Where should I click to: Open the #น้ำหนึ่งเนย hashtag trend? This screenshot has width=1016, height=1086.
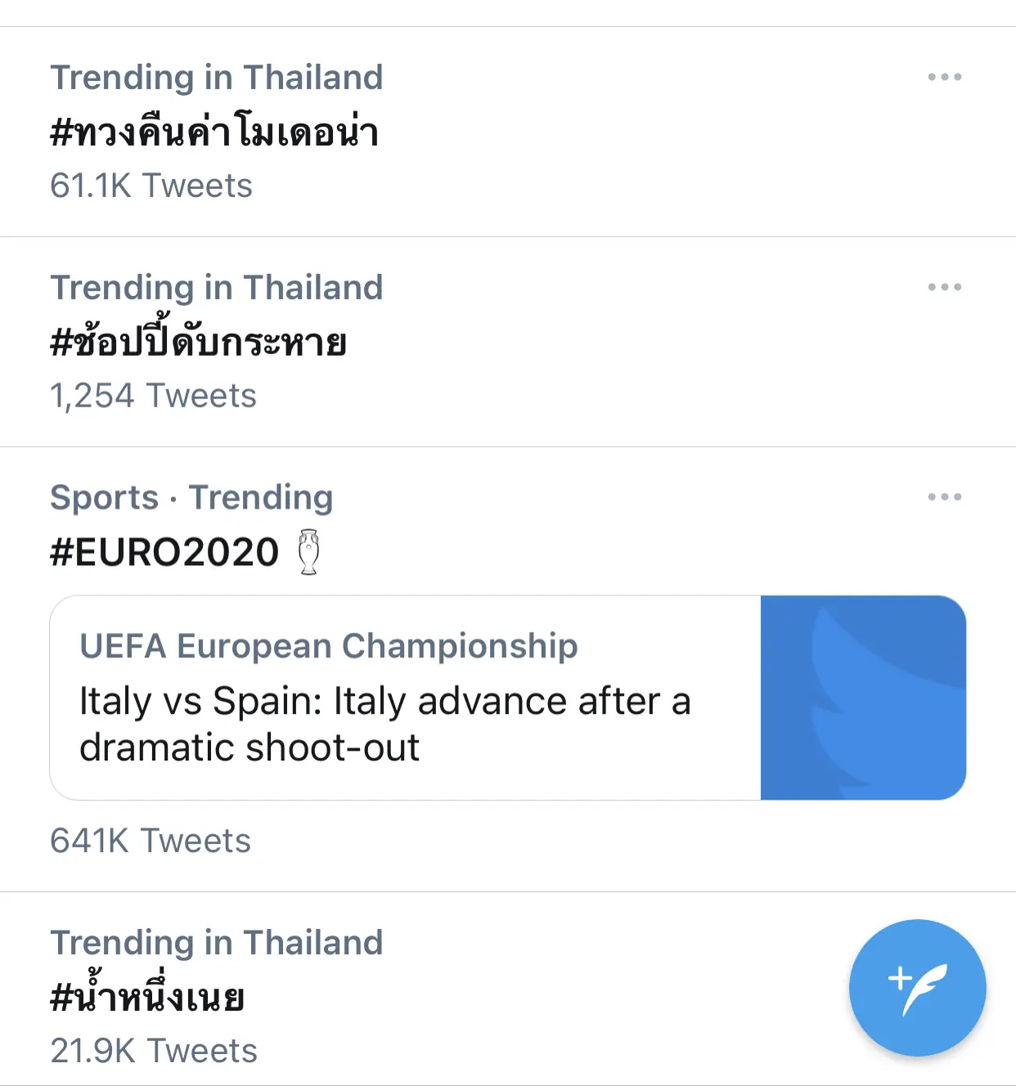click(x=148, y=996)
